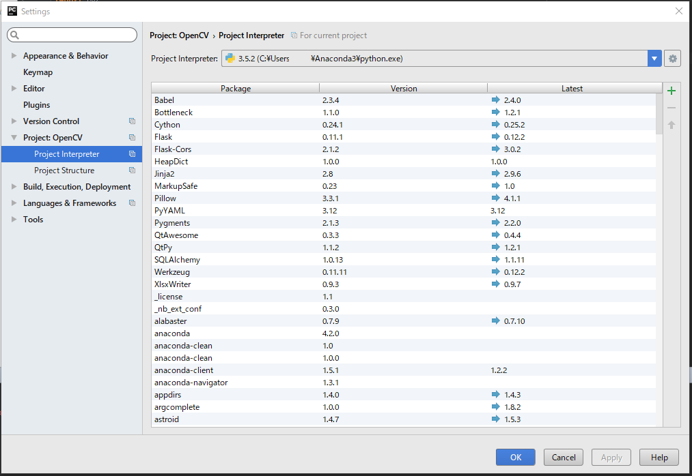Click the upgrade arrow icon beside Flask's latest version
The height and width of the screenshot is (476, 692).
pyautogui.click(x=495, y=137)
